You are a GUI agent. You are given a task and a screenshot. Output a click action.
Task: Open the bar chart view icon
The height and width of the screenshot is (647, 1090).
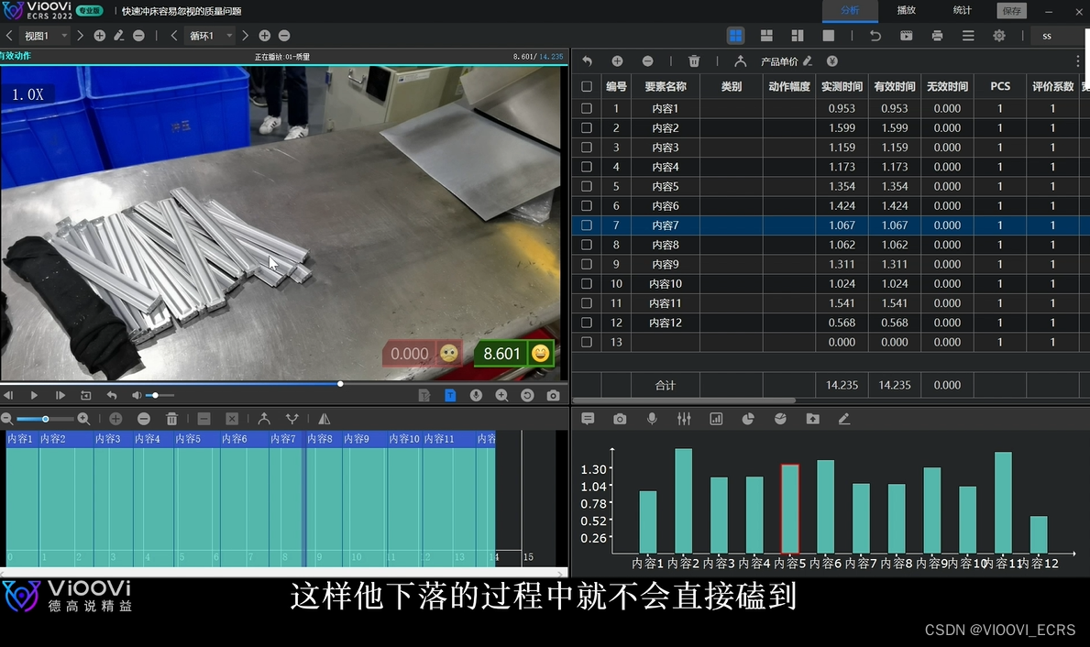pos(716,418)
